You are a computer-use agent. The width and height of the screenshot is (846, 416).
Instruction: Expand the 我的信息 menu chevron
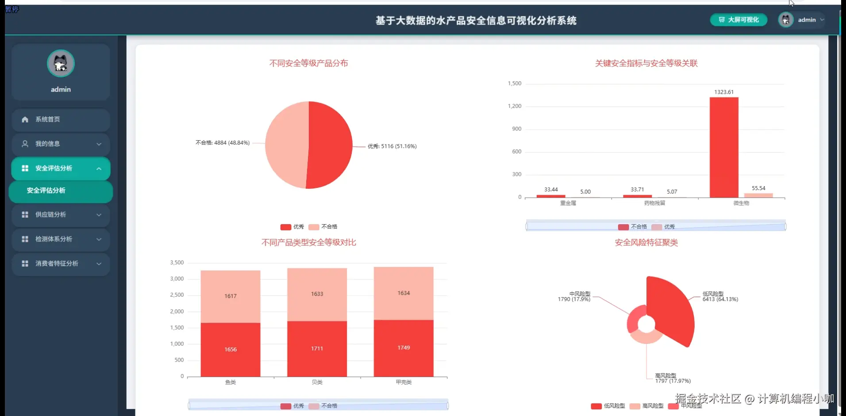[99, 144]
